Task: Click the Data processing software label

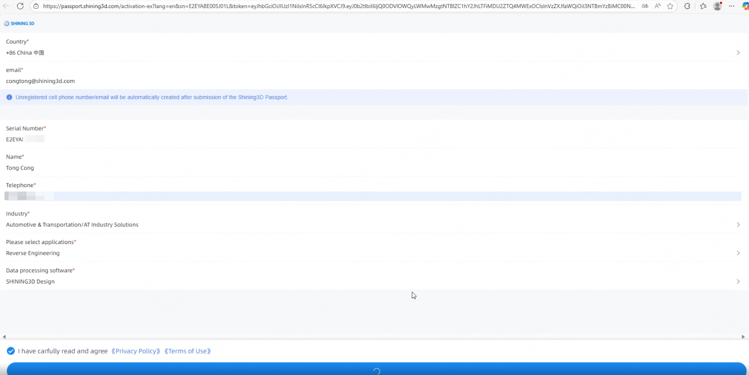Action: point(40,270)
